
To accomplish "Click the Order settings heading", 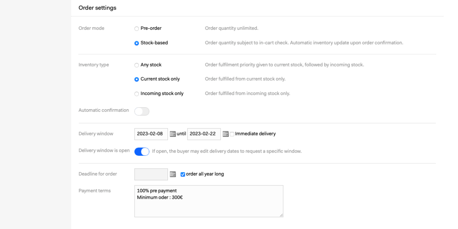I will click(x=97, y=8).
